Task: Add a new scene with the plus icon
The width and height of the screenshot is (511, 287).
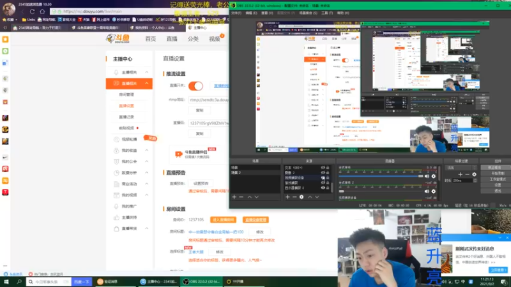Action: [234, 197]
